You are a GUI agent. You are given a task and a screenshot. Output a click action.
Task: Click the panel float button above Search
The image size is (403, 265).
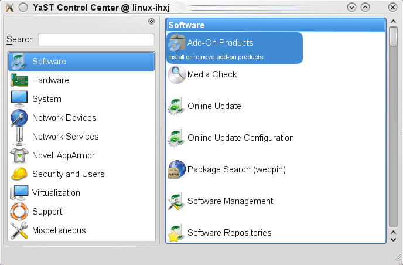coord(151,21)
